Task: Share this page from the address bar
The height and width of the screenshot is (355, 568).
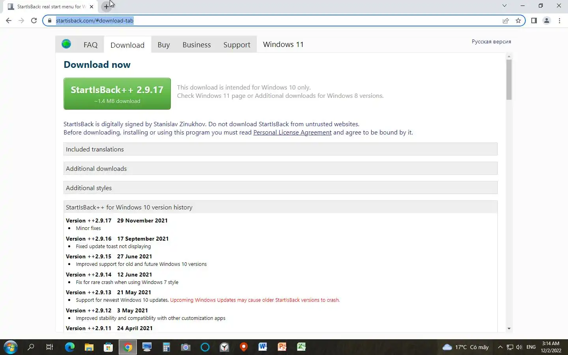Action: click(506, 21)
